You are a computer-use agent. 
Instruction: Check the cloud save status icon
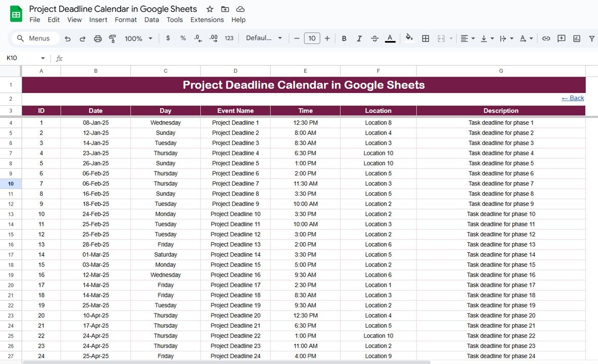(x=240, y=9)
